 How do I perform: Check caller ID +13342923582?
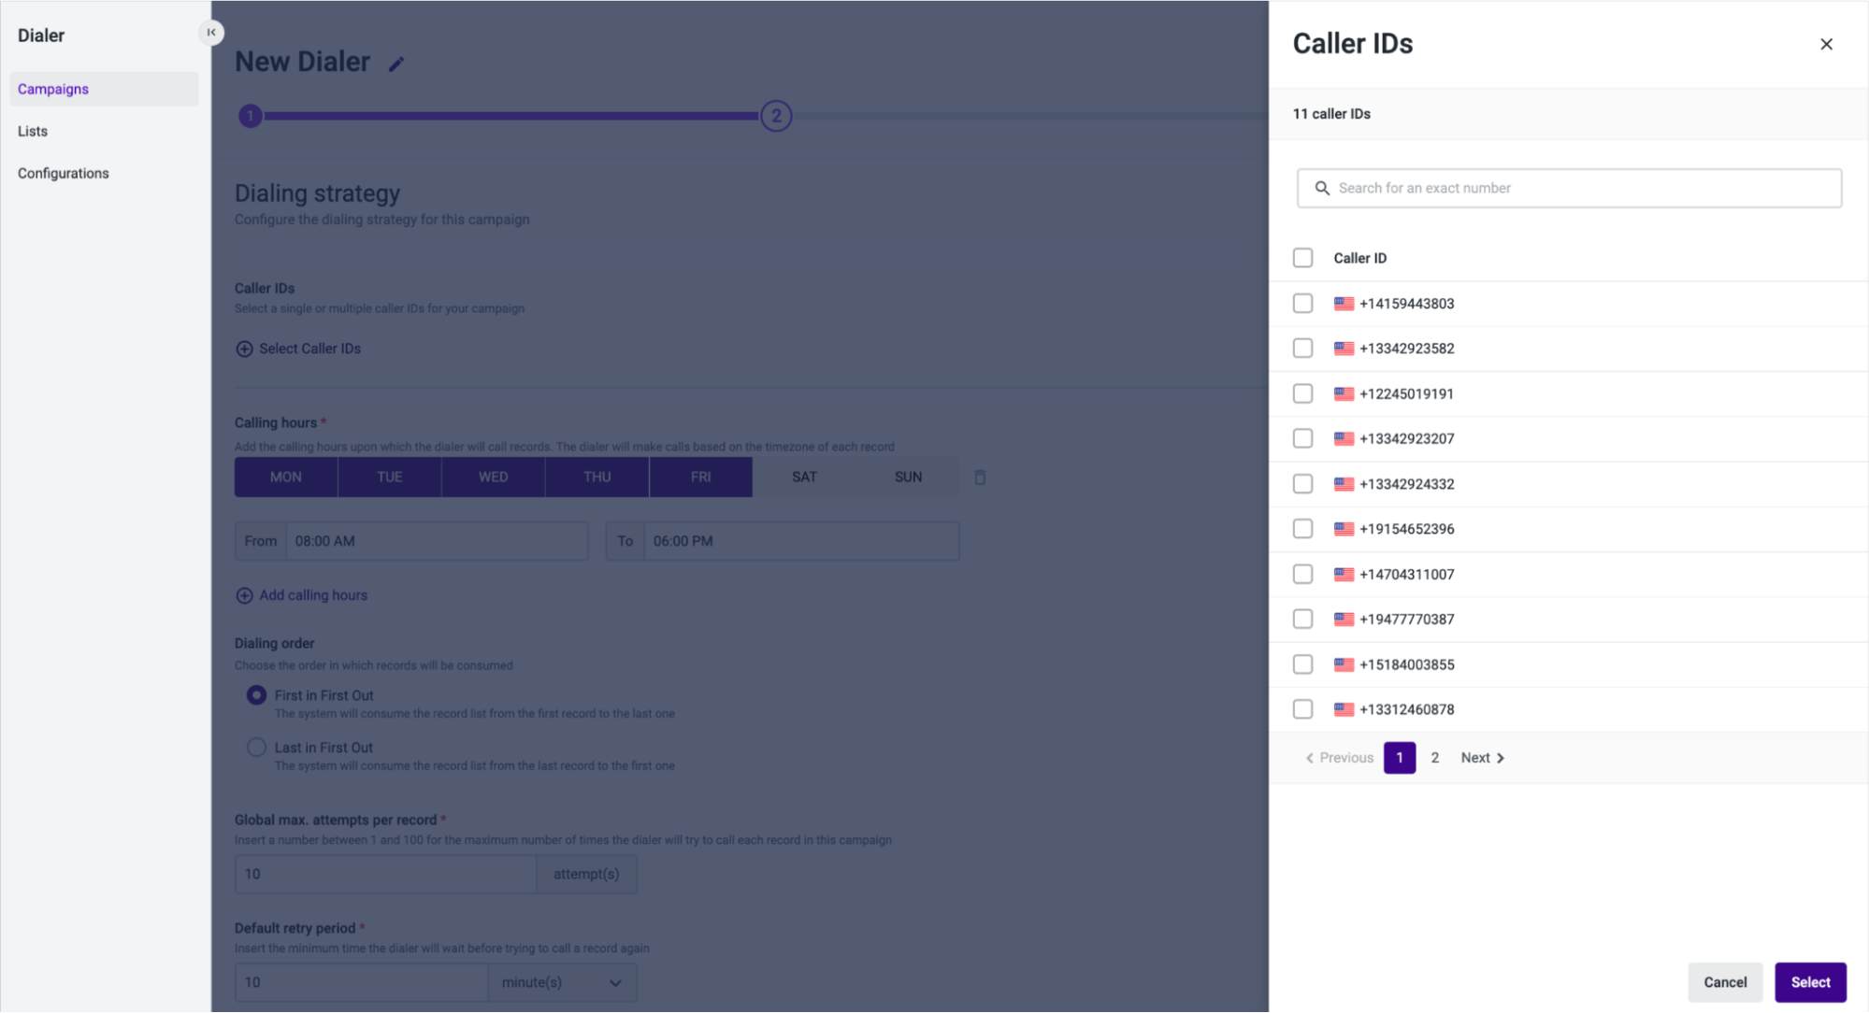(1302, 349)
